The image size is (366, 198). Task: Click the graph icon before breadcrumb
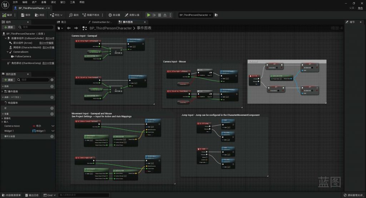(85, 28)
